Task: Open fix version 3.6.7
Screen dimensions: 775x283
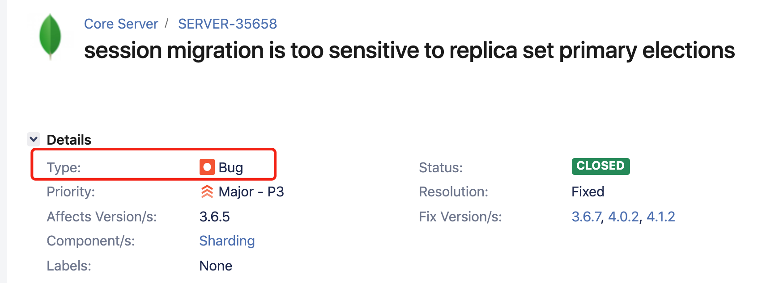Action: 586,217
